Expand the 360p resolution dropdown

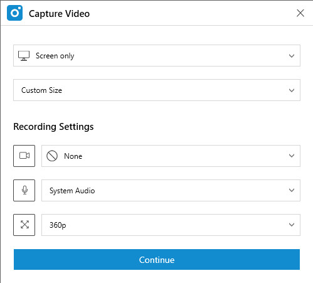(171, 225)
